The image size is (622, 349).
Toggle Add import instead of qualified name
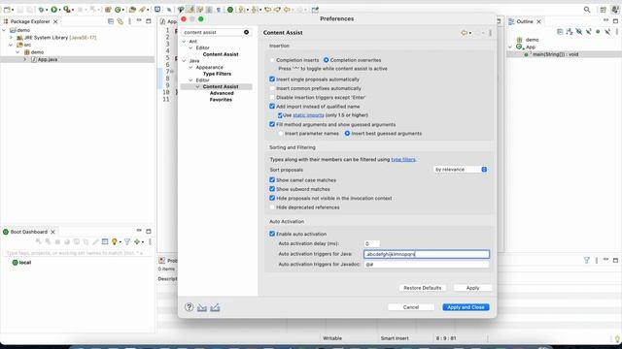click(x=272, y=107)
